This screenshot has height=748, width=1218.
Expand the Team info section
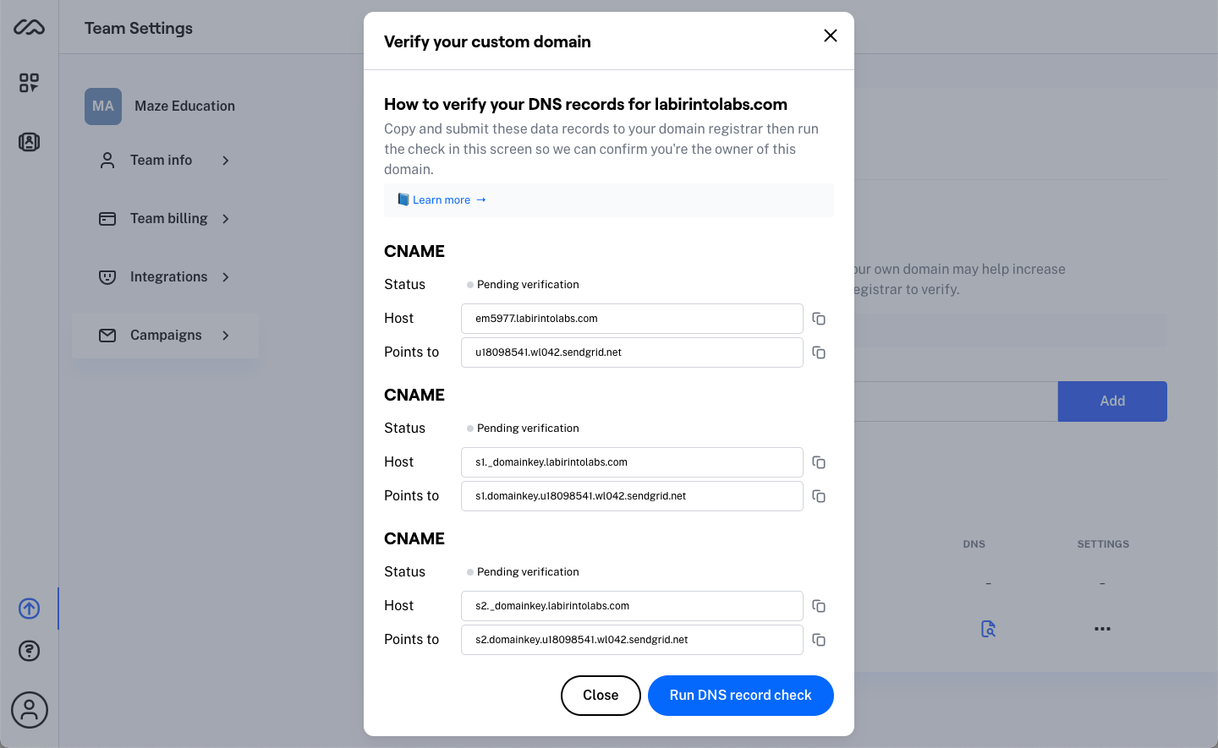tap(165, 160)
